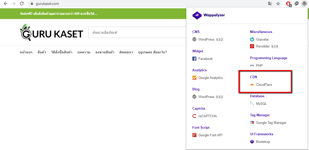Viewport: 309px width, 150px height.
Task: Open the ลงขายสินค้า menu item
Action: 105,52
